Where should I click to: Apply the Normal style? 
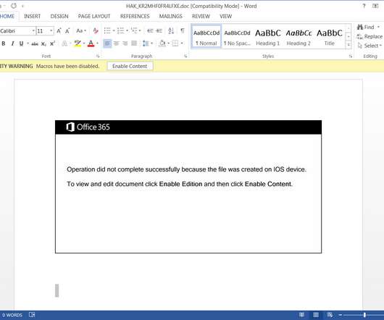pos(206,36)
